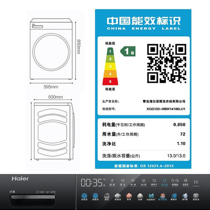Click energy level 5 red band
This screenshot has width=210, height=210.
pos(110,82)
